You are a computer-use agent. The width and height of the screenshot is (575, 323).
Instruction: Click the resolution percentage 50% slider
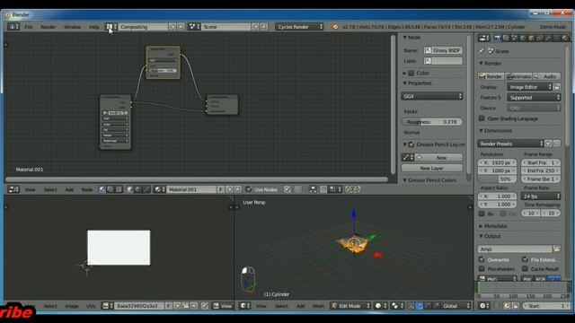(x=497, y=179)
